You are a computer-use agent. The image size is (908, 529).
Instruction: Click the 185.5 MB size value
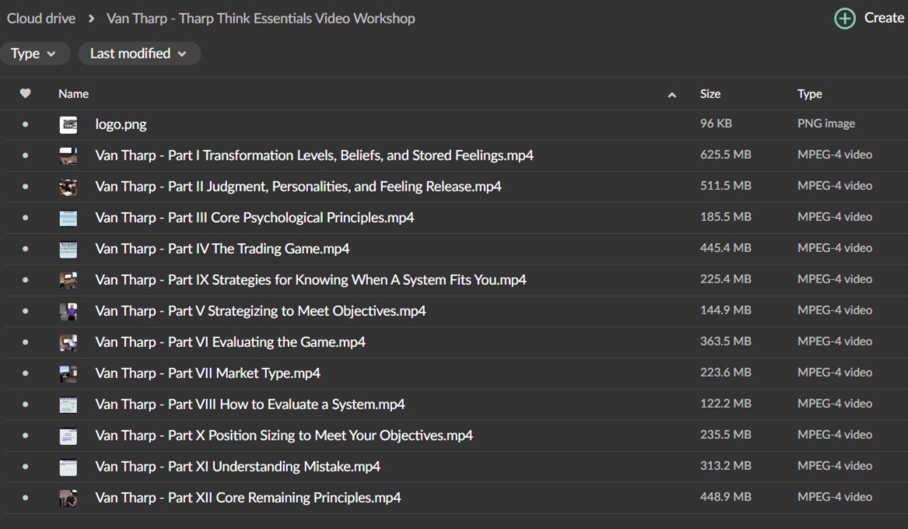tap(726, 217)
